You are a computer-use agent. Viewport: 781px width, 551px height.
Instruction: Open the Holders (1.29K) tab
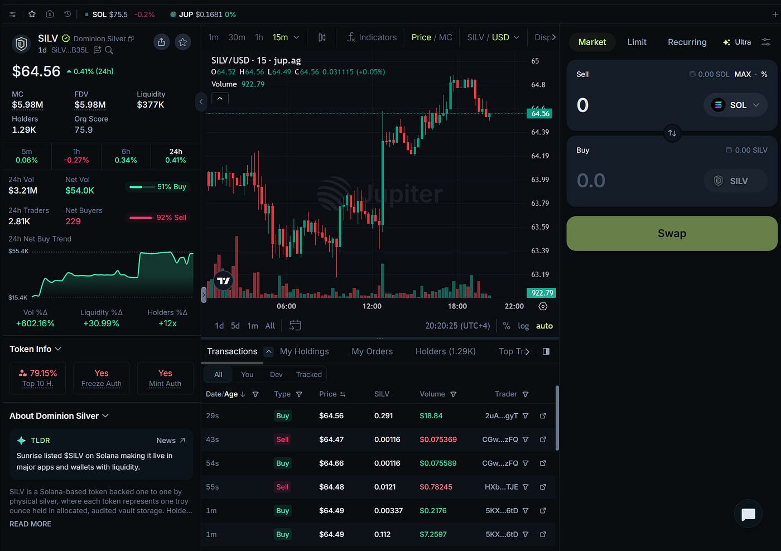coord(445,351)
